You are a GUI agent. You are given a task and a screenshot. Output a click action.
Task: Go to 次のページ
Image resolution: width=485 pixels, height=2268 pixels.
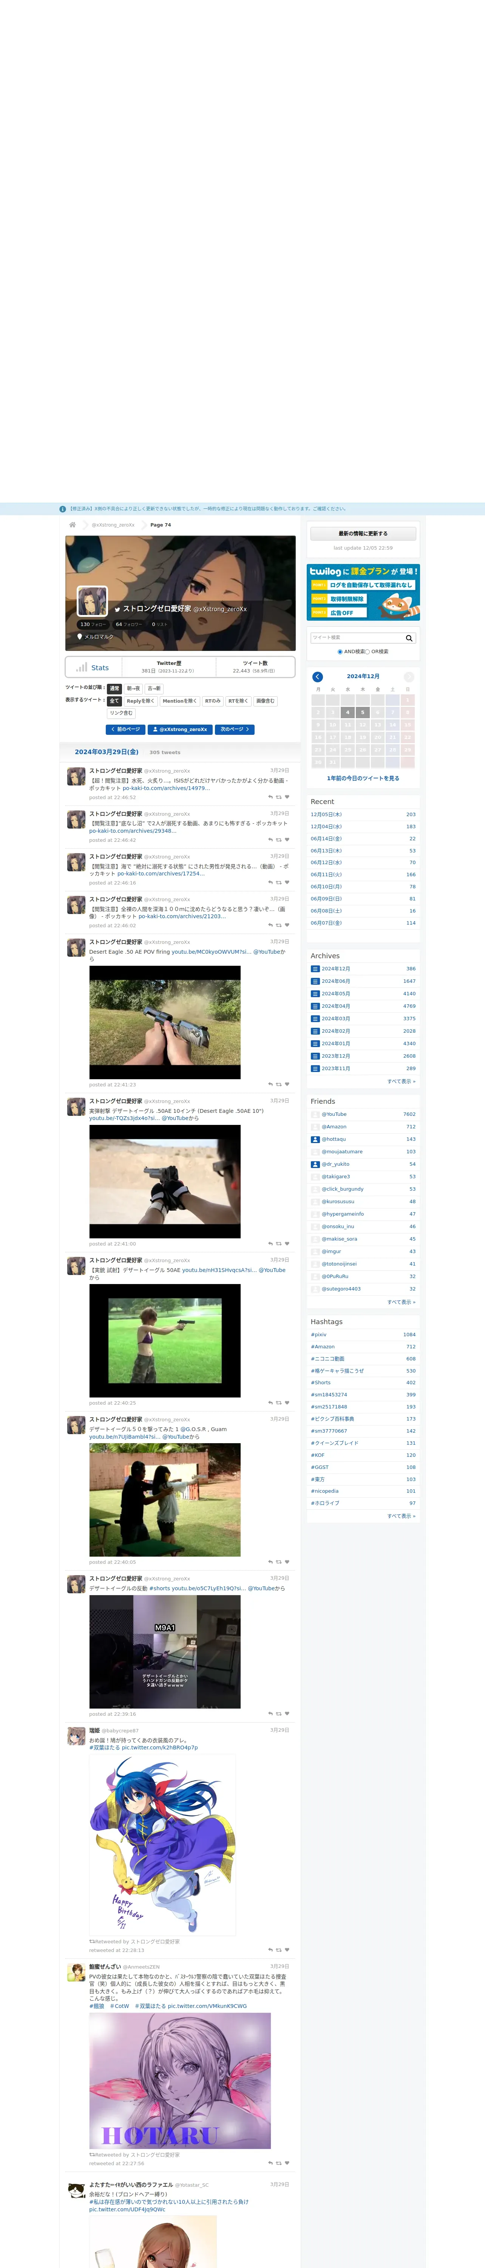[235, 729]
